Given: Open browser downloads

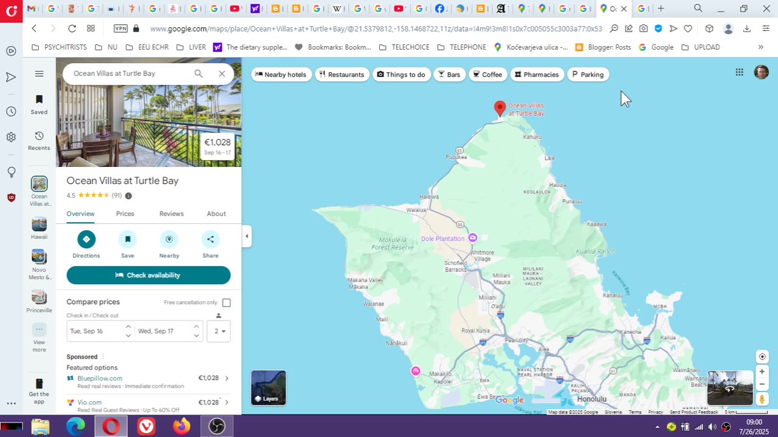Looking at the screenshot, I should (747, 29).
